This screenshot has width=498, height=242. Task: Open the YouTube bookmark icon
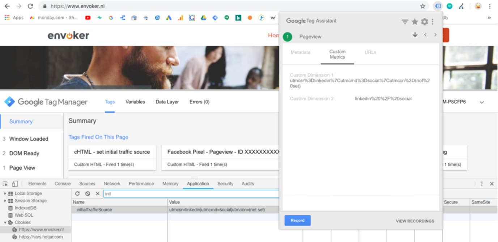click(x=88, y=17)
